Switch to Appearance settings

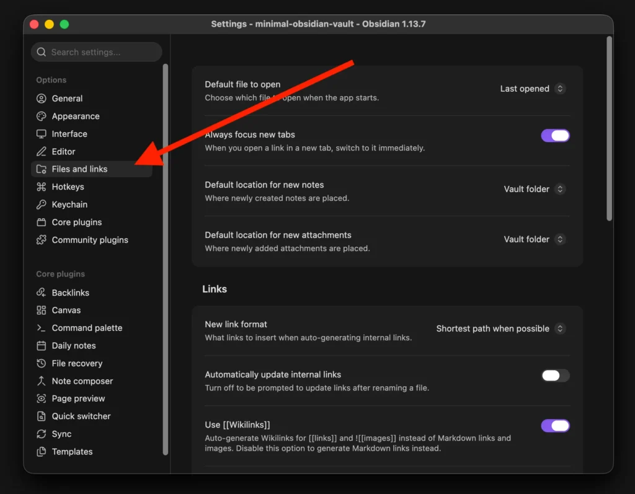tap(92, 116)
